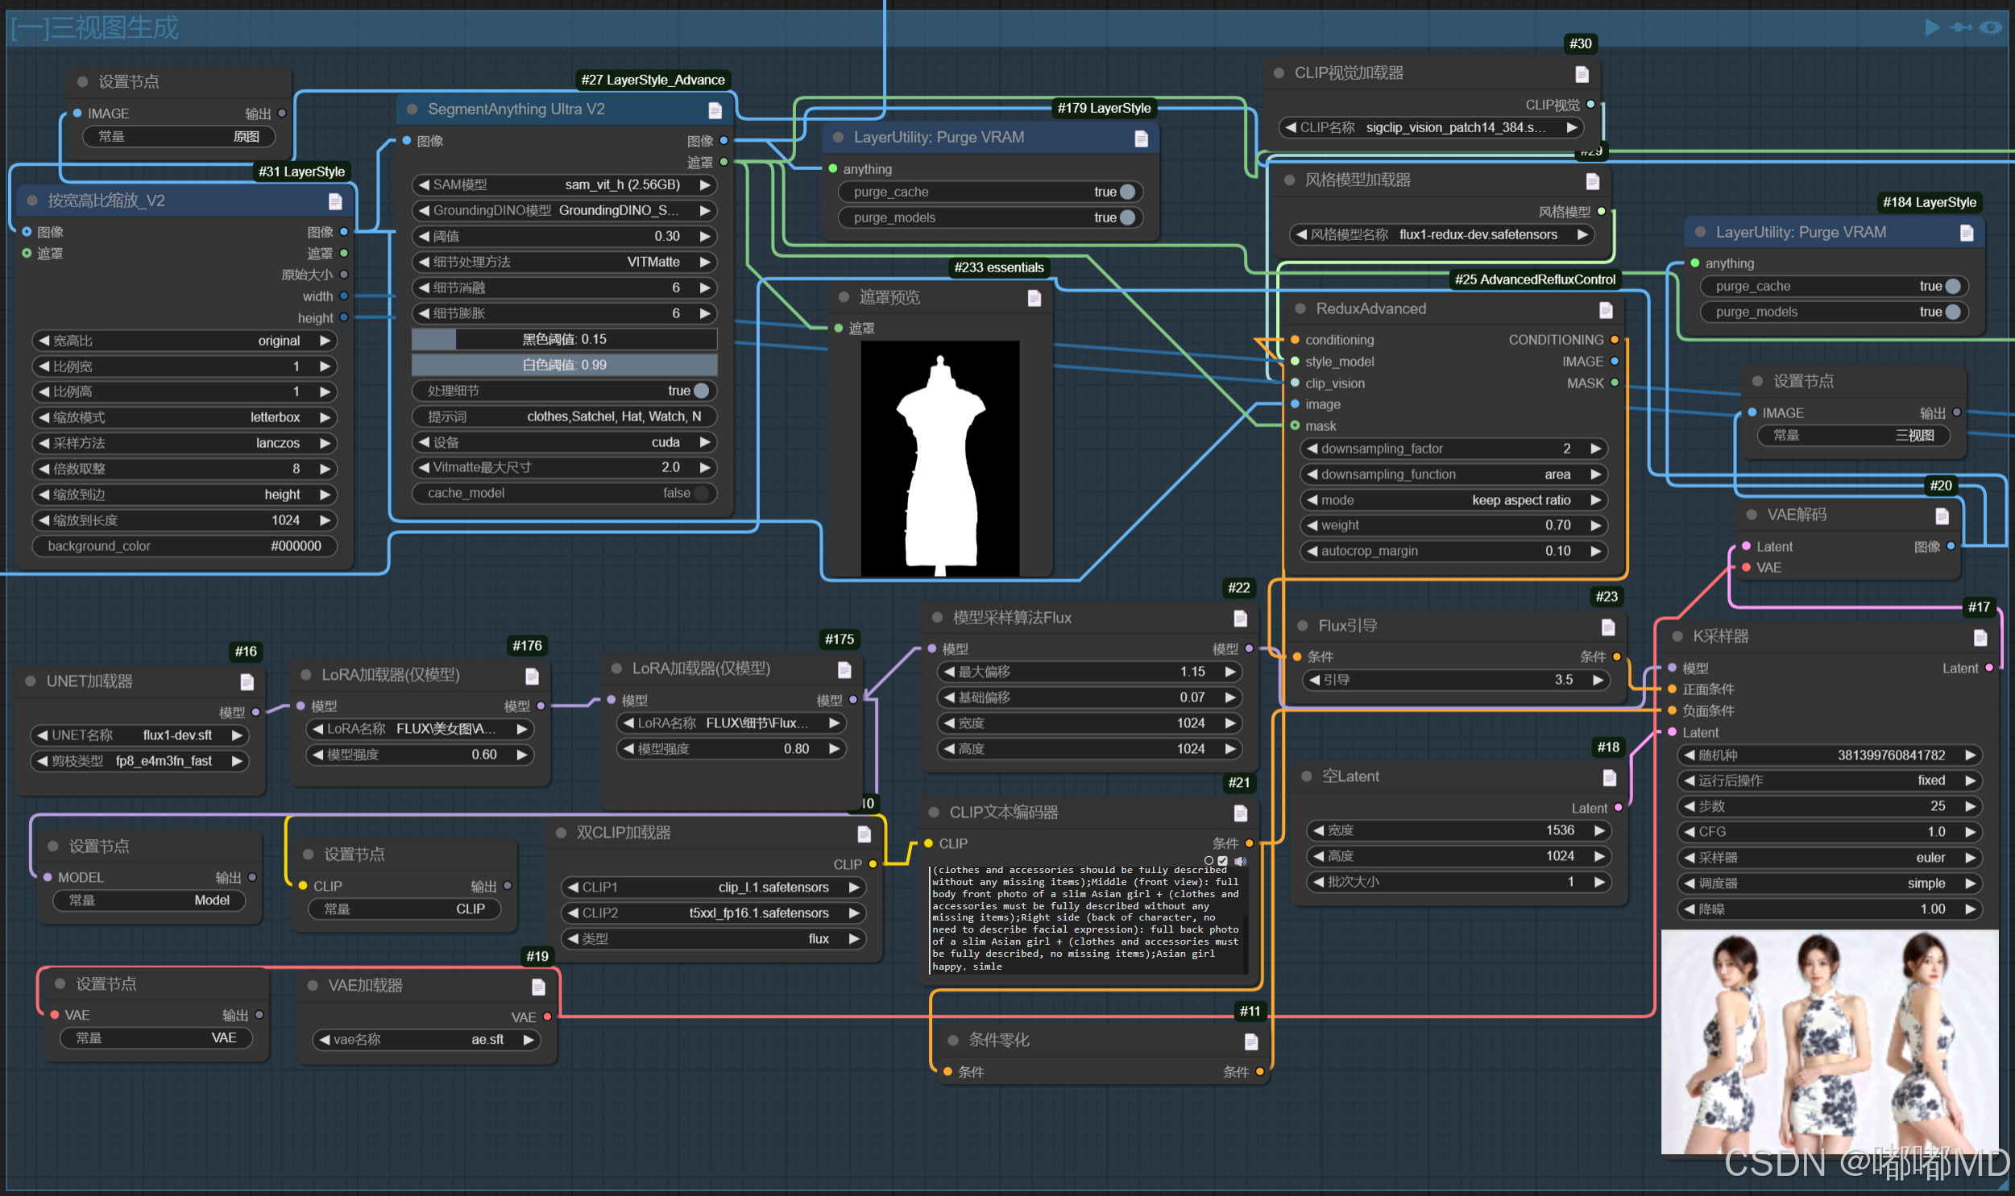2015x1196 pixels.
Task: Increase 步数 25 with right arrow
Action: (1970, 806)
